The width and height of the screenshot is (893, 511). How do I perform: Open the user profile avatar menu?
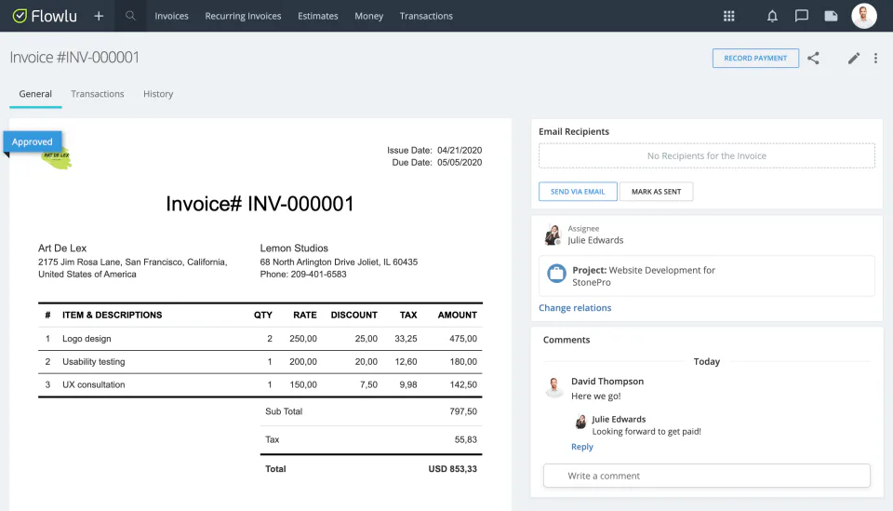click(x=864, y=16)
